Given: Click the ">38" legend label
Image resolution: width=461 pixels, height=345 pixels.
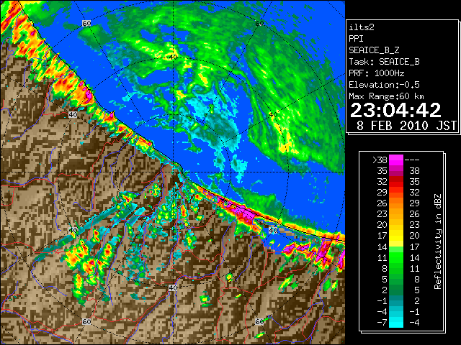Looking at the screenshot, I should (x=380, y=160).
